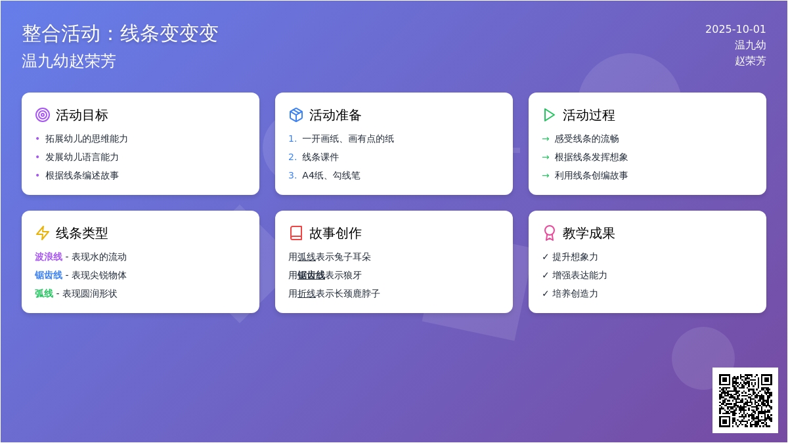Click the bold underlined 锯齿线 link
The image size is (788, 443).
[311, 275]
